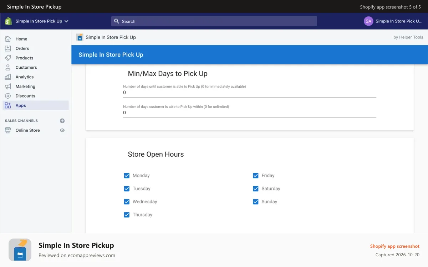This screenshot has width=428, height=267.
Task: Click 'Captured 2026-10-20' text
Action: point(397,255)
